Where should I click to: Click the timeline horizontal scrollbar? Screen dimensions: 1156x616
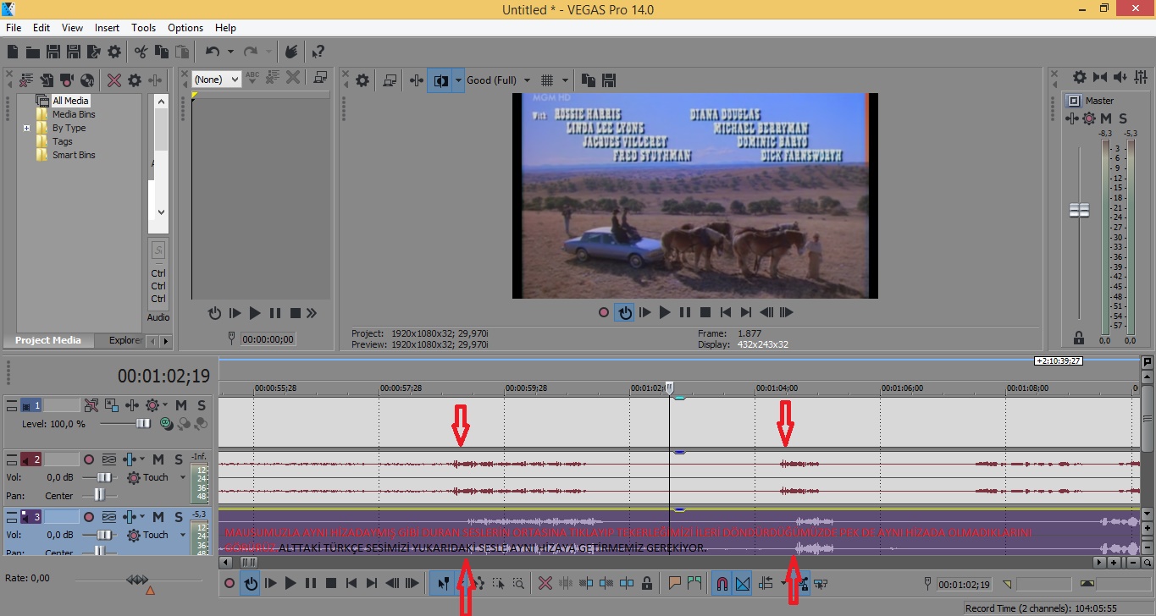(248, 562)
